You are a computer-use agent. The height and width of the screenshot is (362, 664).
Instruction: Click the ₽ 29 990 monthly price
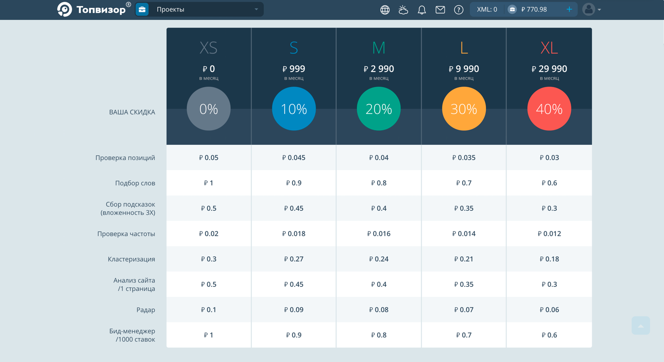549,69
